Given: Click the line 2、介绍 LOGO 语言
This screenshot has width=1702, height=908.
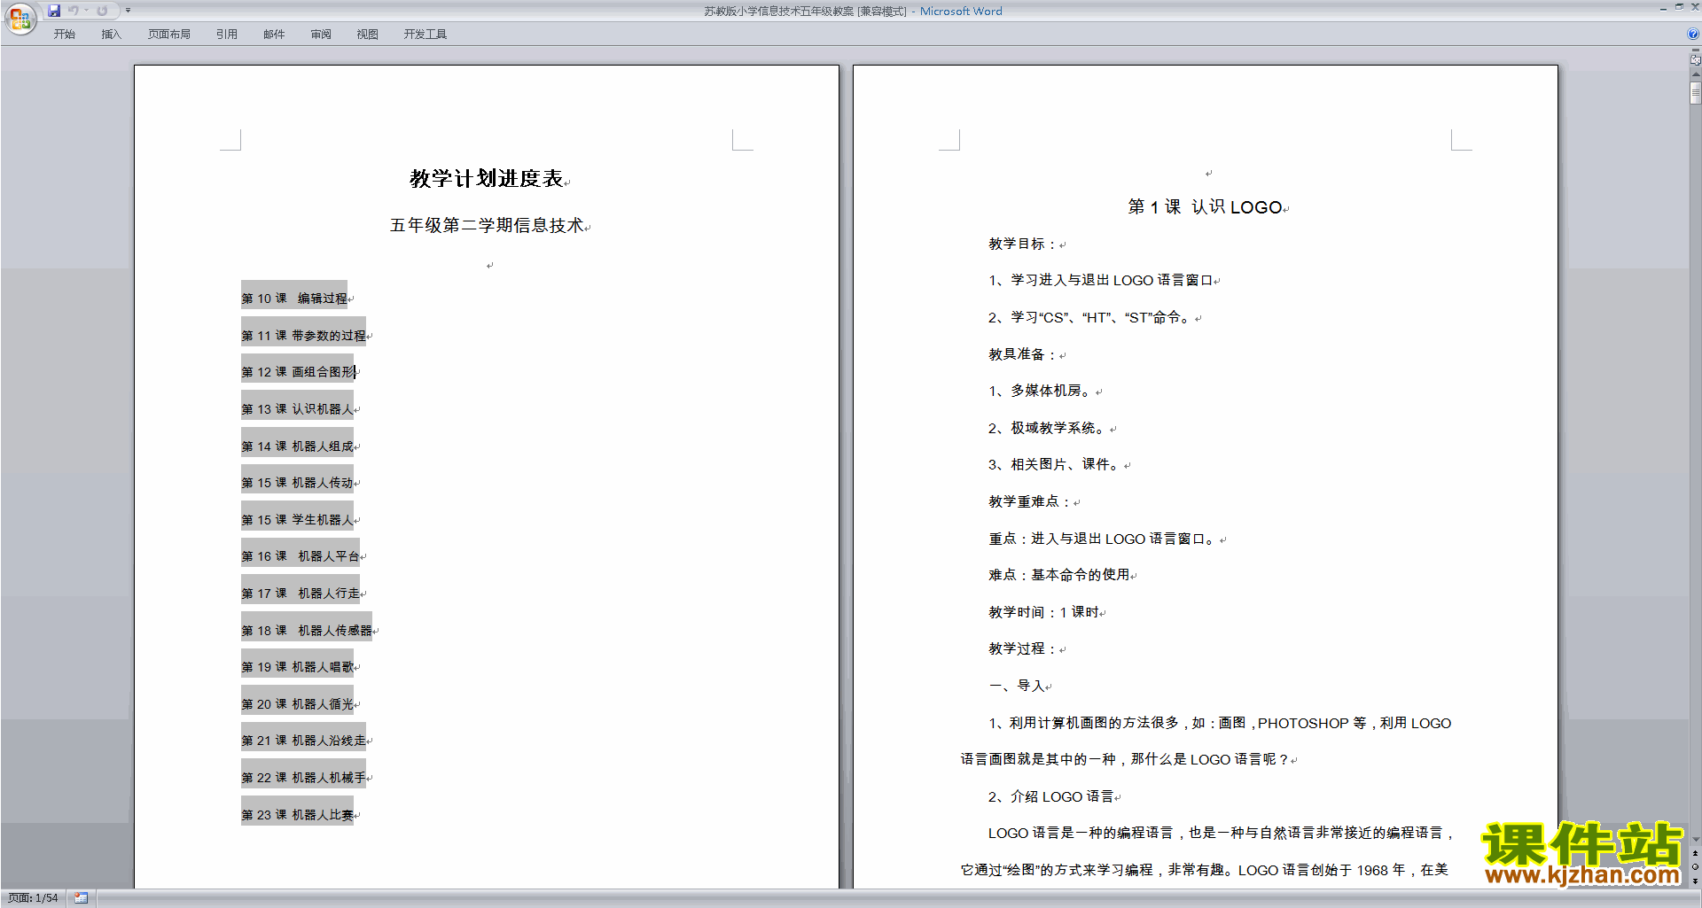Looking at the screenshot, I should pyautogui.click(x=1050, y=796).
